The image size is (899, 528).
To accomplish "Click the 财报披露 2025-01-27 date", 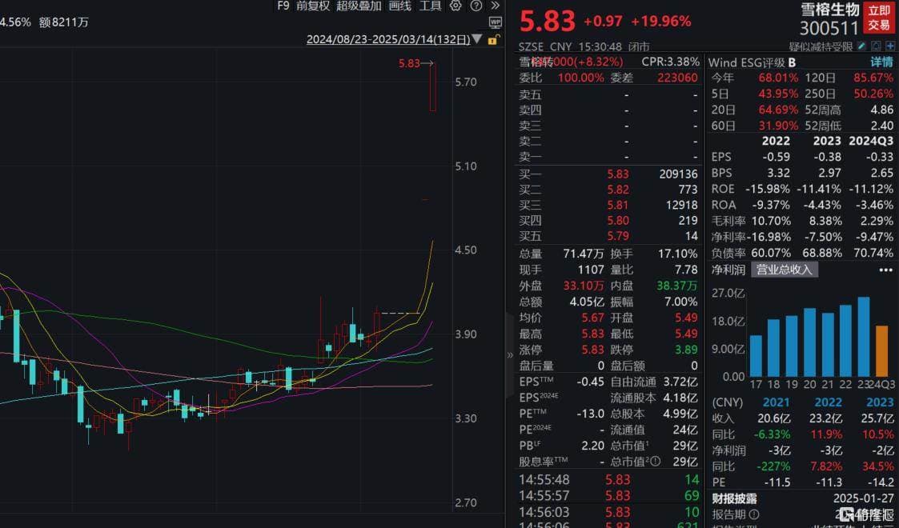I will pos(864,498).
